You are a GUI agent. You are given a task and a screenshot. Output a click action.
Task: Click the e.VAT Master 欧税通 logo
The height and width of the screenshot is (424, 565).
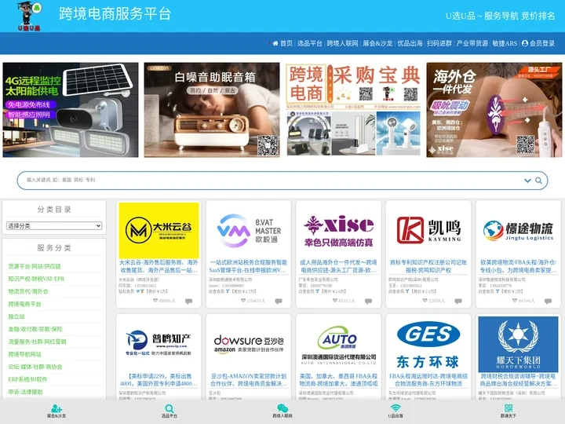pos(249,230)
